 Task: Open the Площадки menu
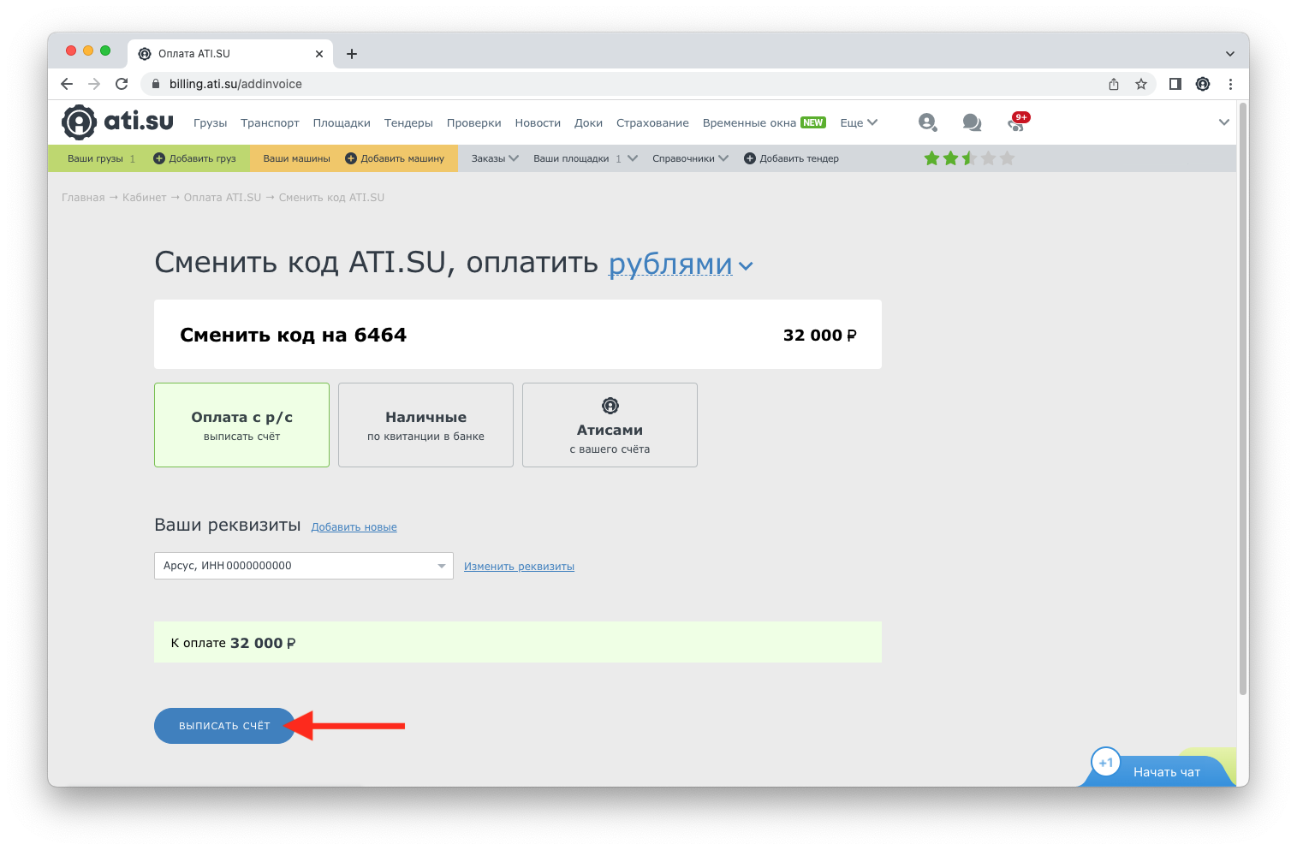(x=342, y=122)
